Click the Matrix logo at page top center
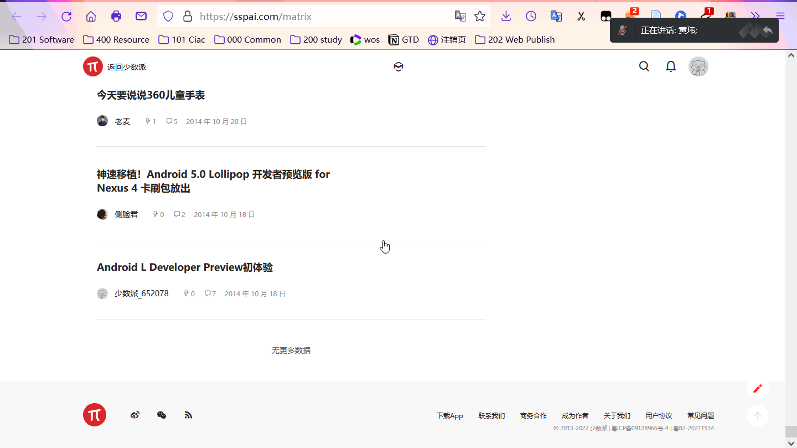This screenshot has height=448, width=797. pyautogui.click(x=398, y=66)
